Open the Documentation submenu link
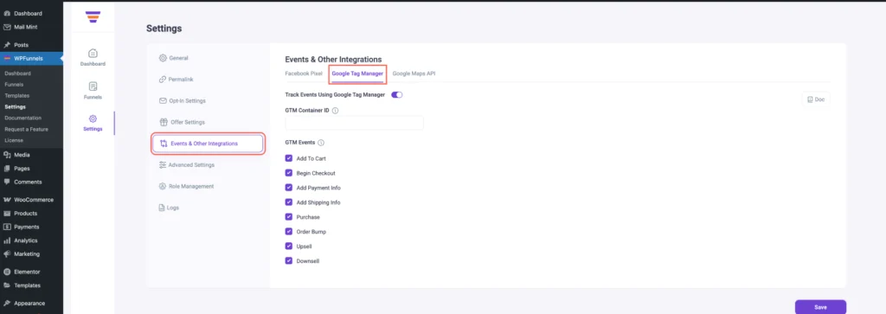 [23, 118]
